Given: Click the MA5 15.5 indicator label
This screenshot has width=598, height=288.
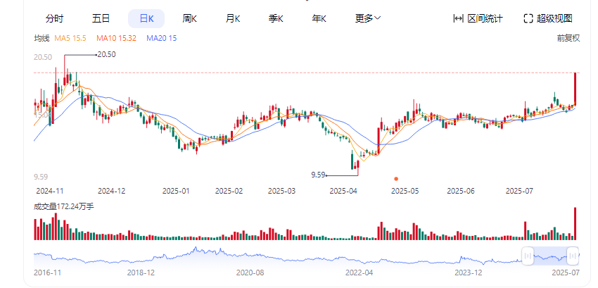Looking at the screenshot, I should click(70, 38).
